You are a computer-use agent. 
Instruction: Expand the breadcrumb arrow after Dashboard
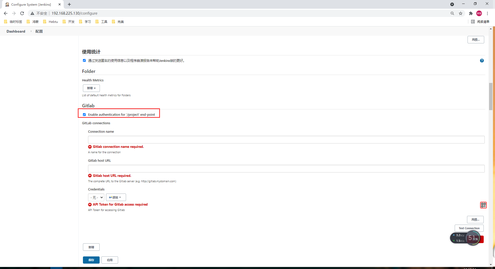[x=31, y=31]
